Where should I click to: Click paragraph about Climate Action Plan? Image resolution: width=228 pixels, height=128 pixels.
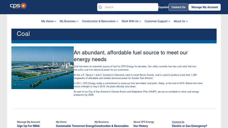pos(136,93)
